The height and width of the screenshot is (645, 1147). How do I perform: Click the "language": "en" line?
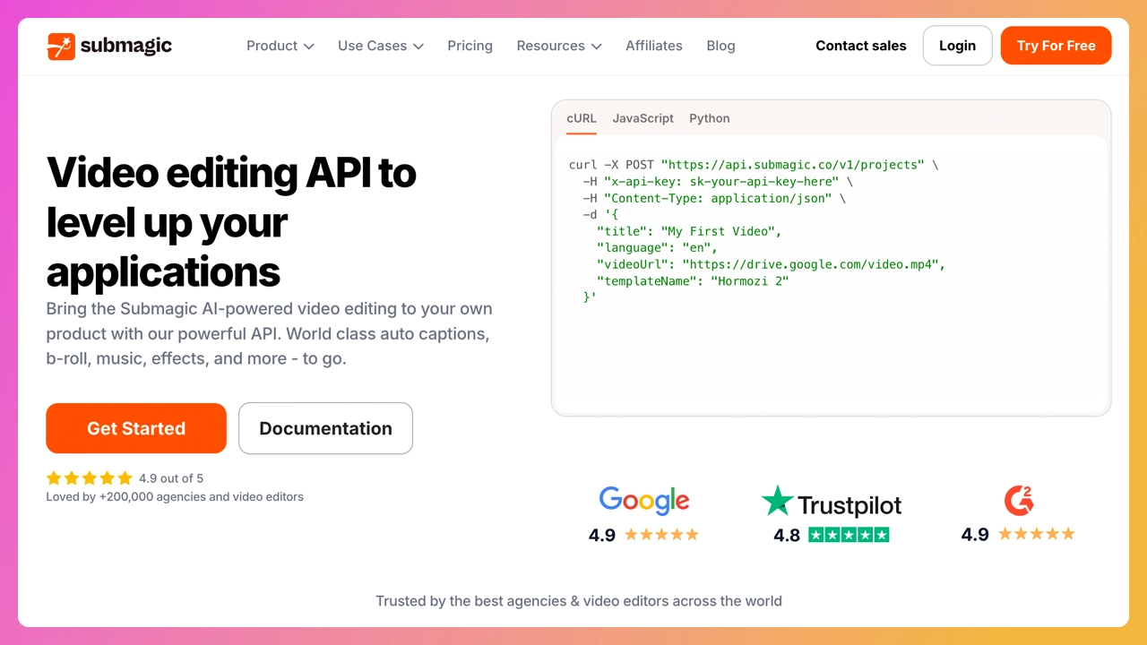point(657,248)
